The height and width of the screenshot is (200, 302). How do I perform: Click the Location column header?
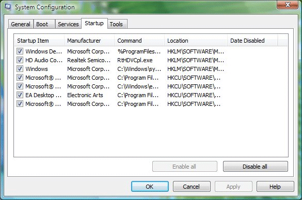click(x=196, y=41)
